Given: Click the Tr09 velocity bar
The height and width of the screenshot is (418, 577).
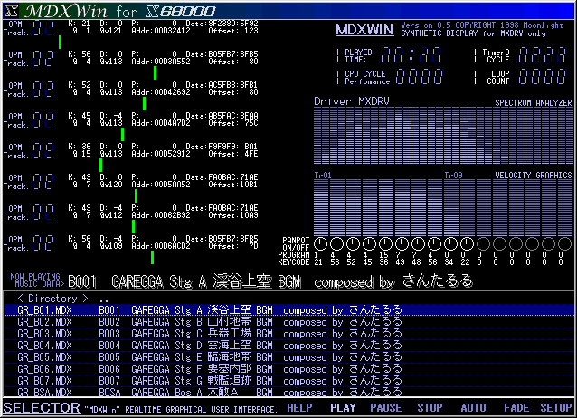Looking at the screenshot, I should pos(450,207).
